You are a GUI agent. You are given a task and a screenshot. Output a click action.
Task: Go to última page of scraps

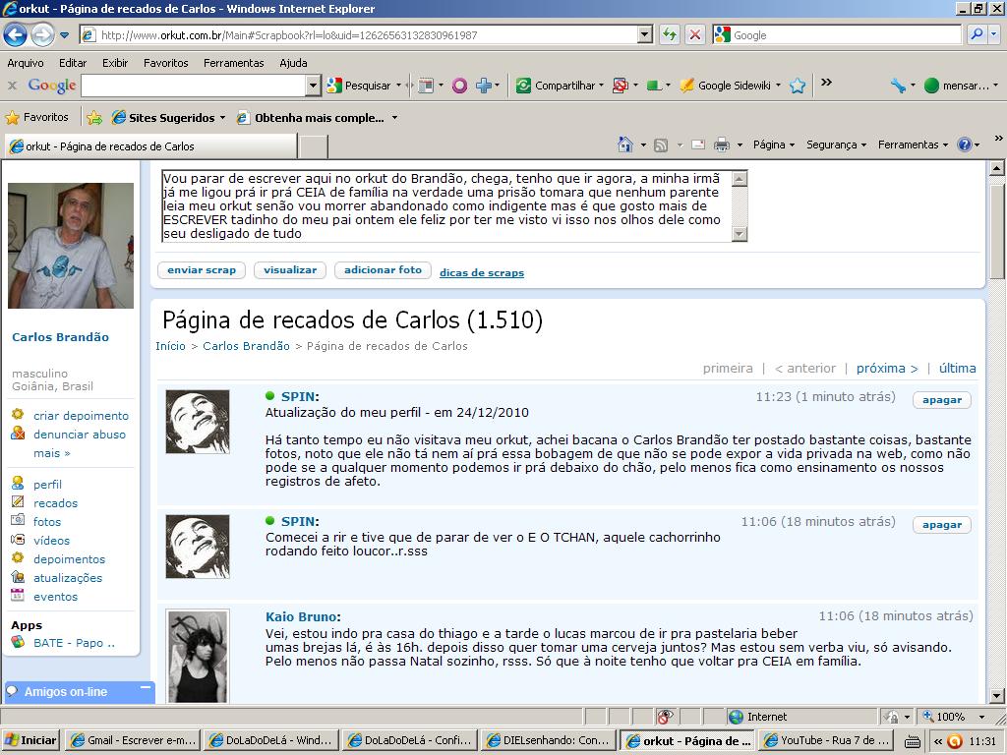(957, 368)
